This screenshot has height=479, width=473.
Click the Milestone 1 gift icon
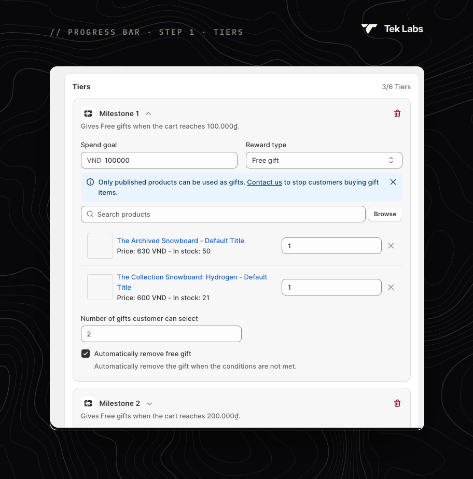click(x=88, y=114)
